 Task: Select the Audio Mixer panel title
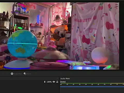65,79
